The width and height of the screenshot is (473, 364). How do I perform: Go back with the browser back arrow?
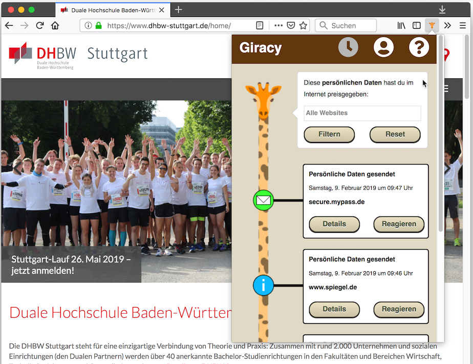click(x=9, y=25)
